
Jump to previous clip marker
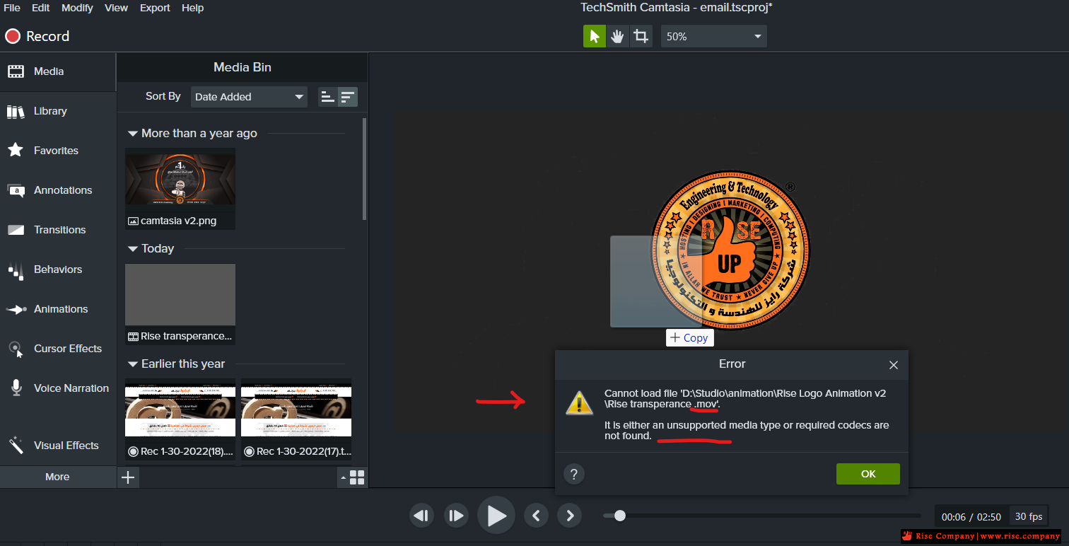(536, 516)
